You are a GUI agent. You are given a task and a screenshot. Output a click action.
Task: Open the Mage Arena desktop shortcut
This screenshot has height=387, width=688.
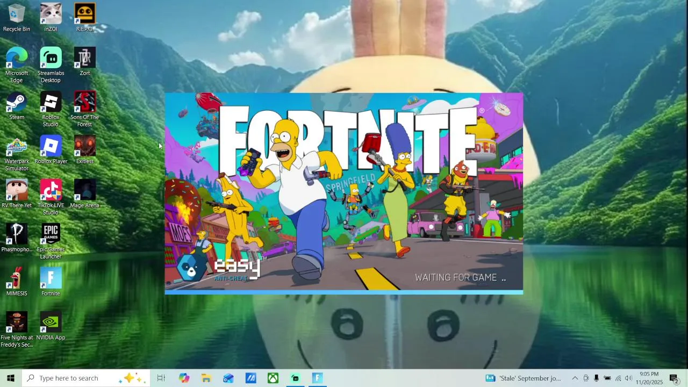(84, 194)
